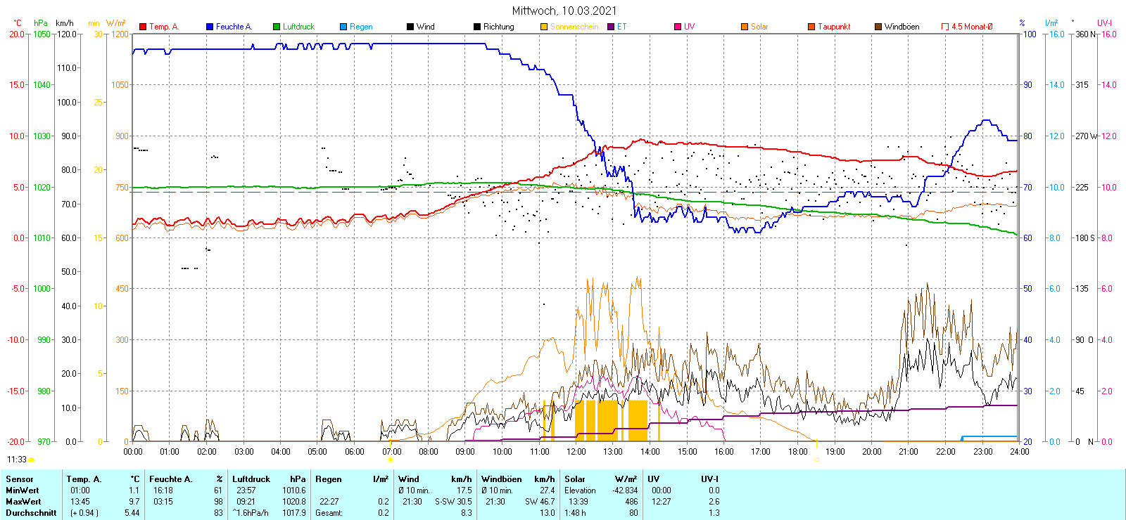
Task: Click the °C axis unit label
Action: point(18,23)
